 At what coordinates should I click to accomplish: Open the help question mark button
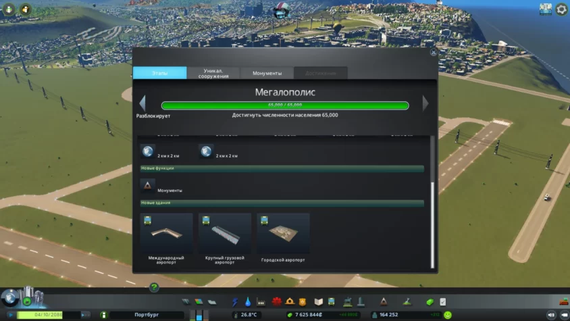click(154, 287)
